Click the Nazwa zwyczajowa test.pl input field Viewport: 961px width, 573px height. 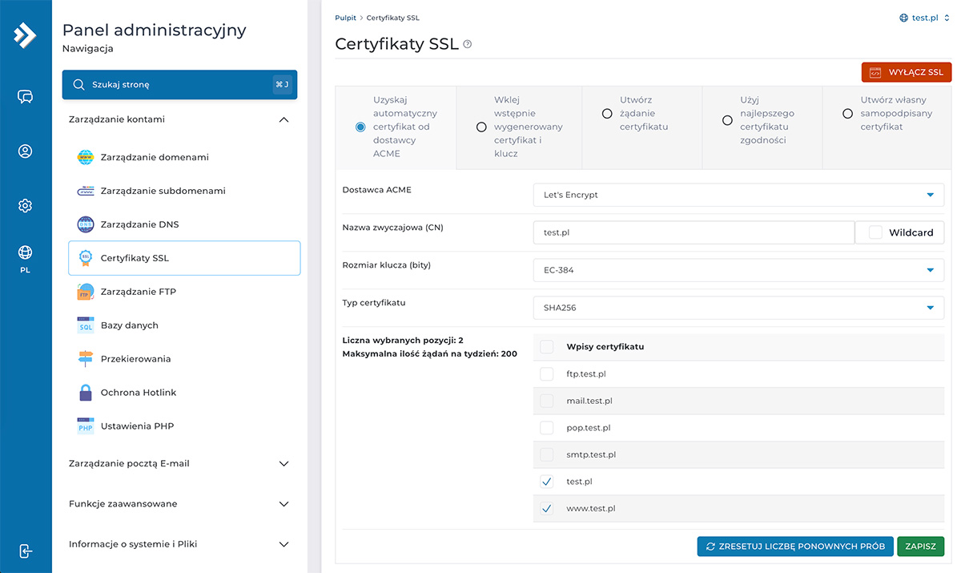pyautogui.click(x=693, y=232)
